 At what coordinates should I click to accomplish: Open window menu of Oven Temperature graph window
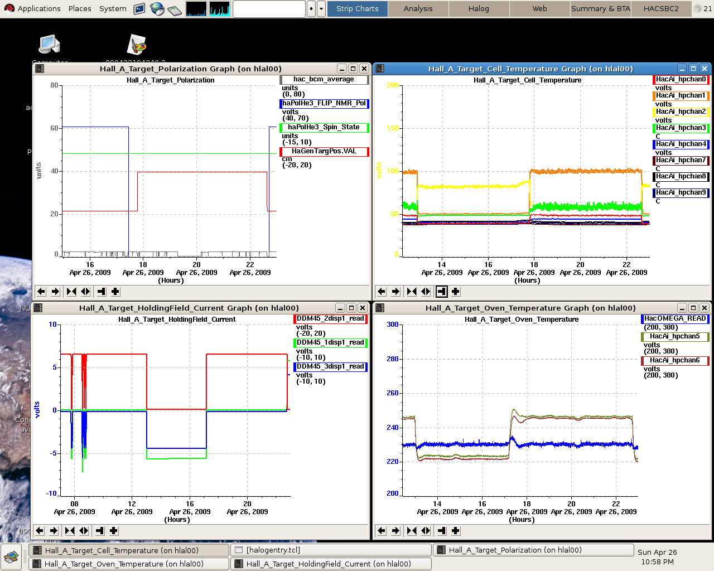click(380, 308)
